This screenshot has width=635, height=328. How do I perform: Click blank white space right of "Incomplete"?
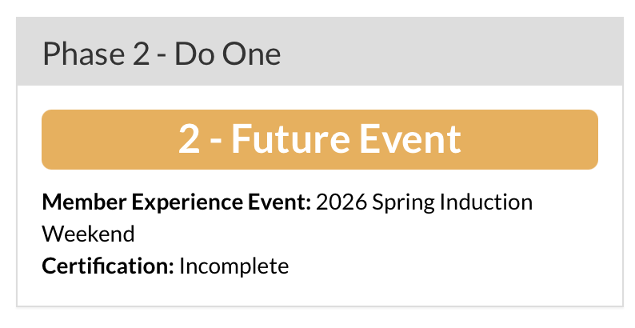[x=448, y=265]
